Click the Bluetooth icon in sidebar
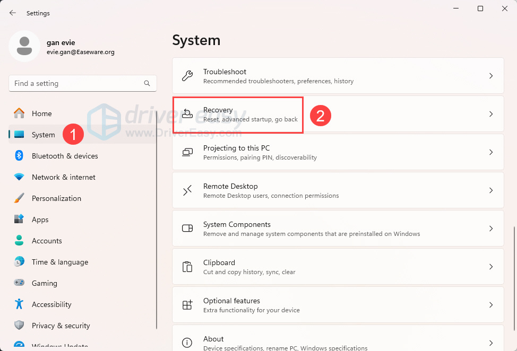 tap(19, 156)
